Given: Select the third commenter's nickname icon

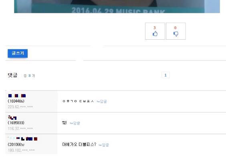Looking at the screenshot, I should [23, 139].
